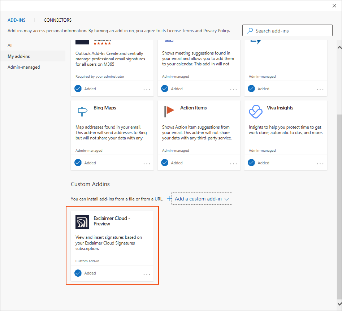This screenshot has width=342, height=311.
Task: Click the plus icon beside Add a custom add-in
Action: (x=169, y=199)
